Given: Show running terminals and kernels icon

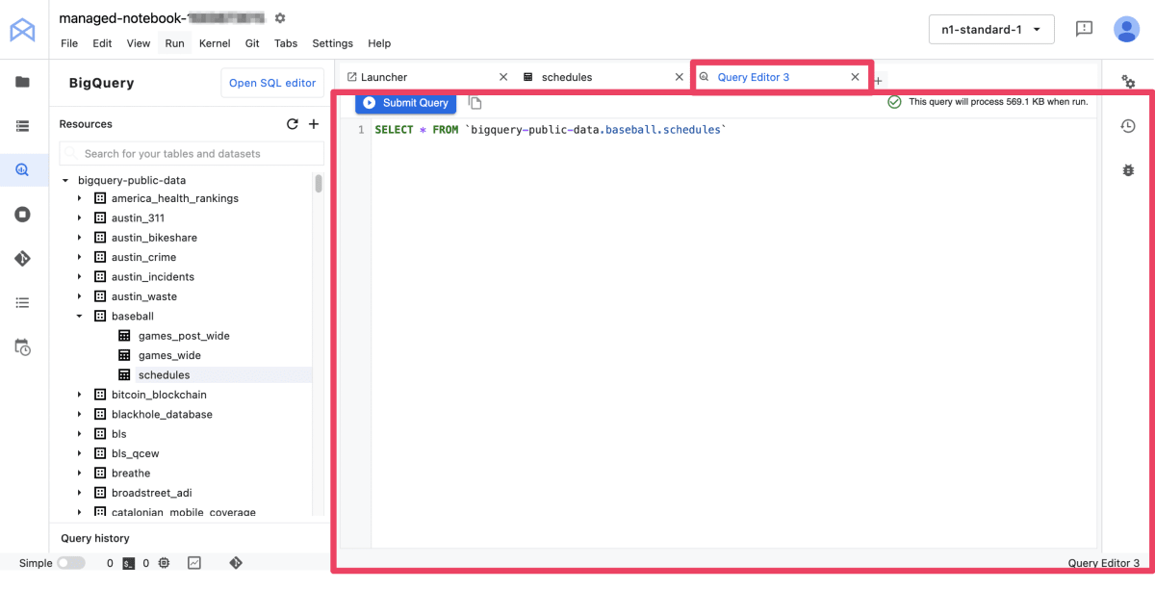Looking at the screenshot, I should click(x=22, y=215).
